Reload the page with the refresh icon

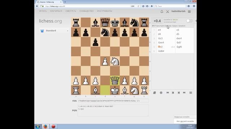point(138,6)
